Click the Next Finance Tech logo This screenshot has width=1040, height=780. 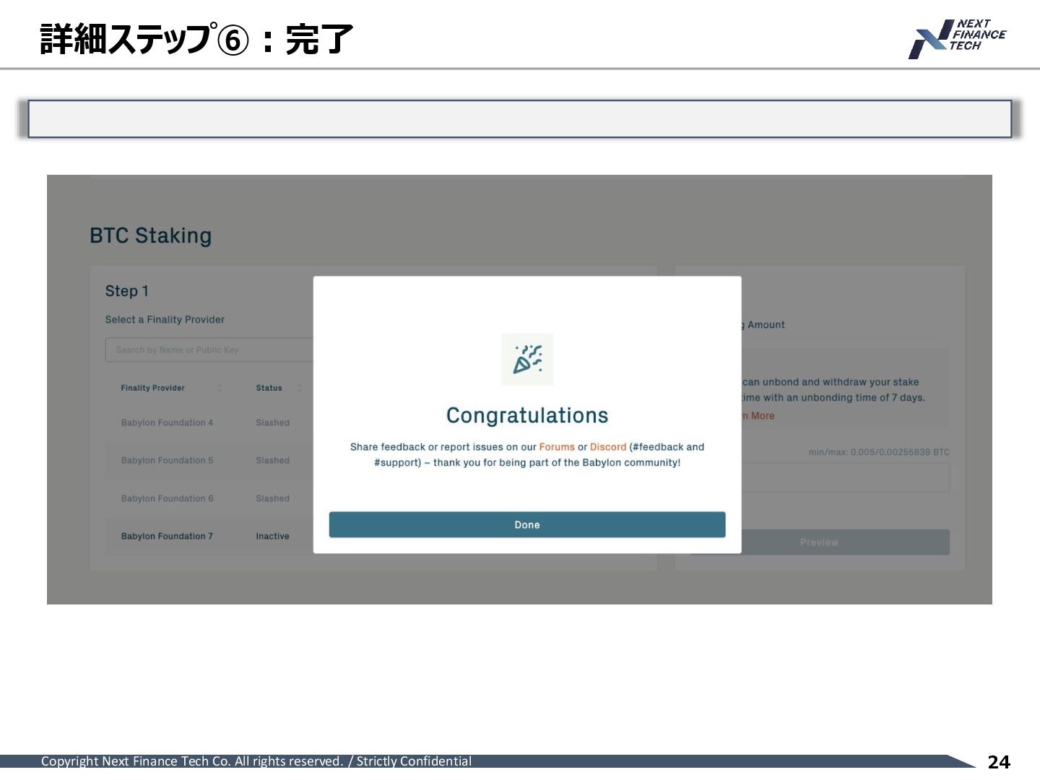click(957, 39)
